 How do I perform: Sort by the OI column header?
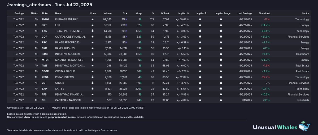point(125,13)
